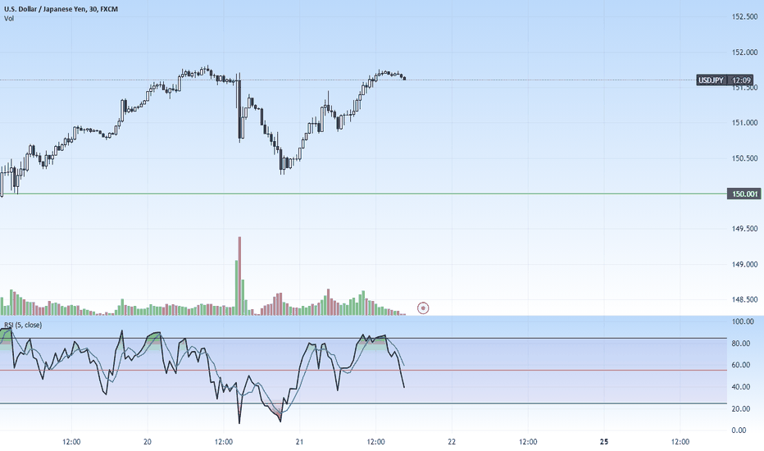
Task: Click the 152.000 price scale label
Action: coord(744,52)
